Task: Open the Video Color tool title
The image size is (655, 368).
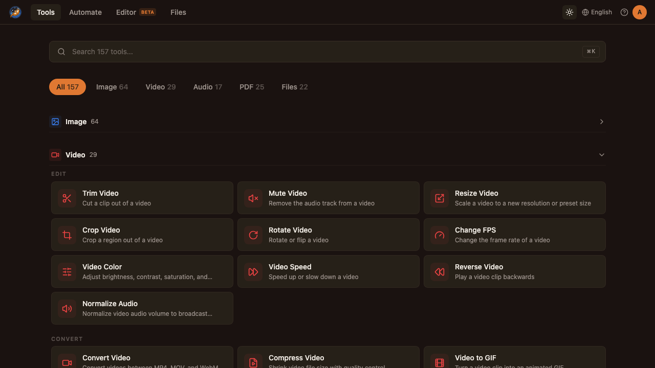Action: [x=102, y=267]
